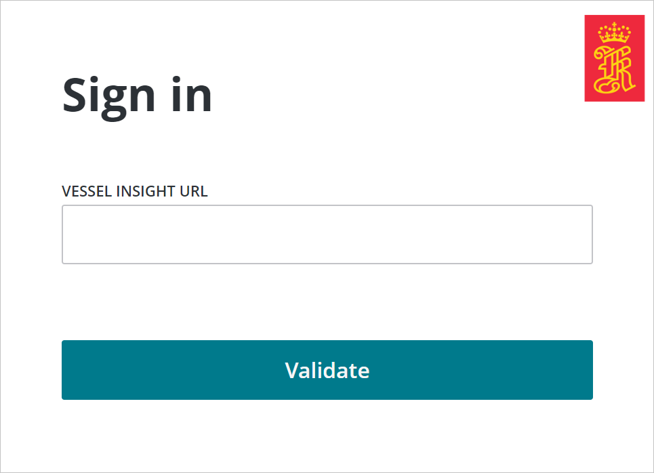Click the ornate yellow K monogram
The image size is (654, 473).
pyautogui.click(x=614, y=69)
